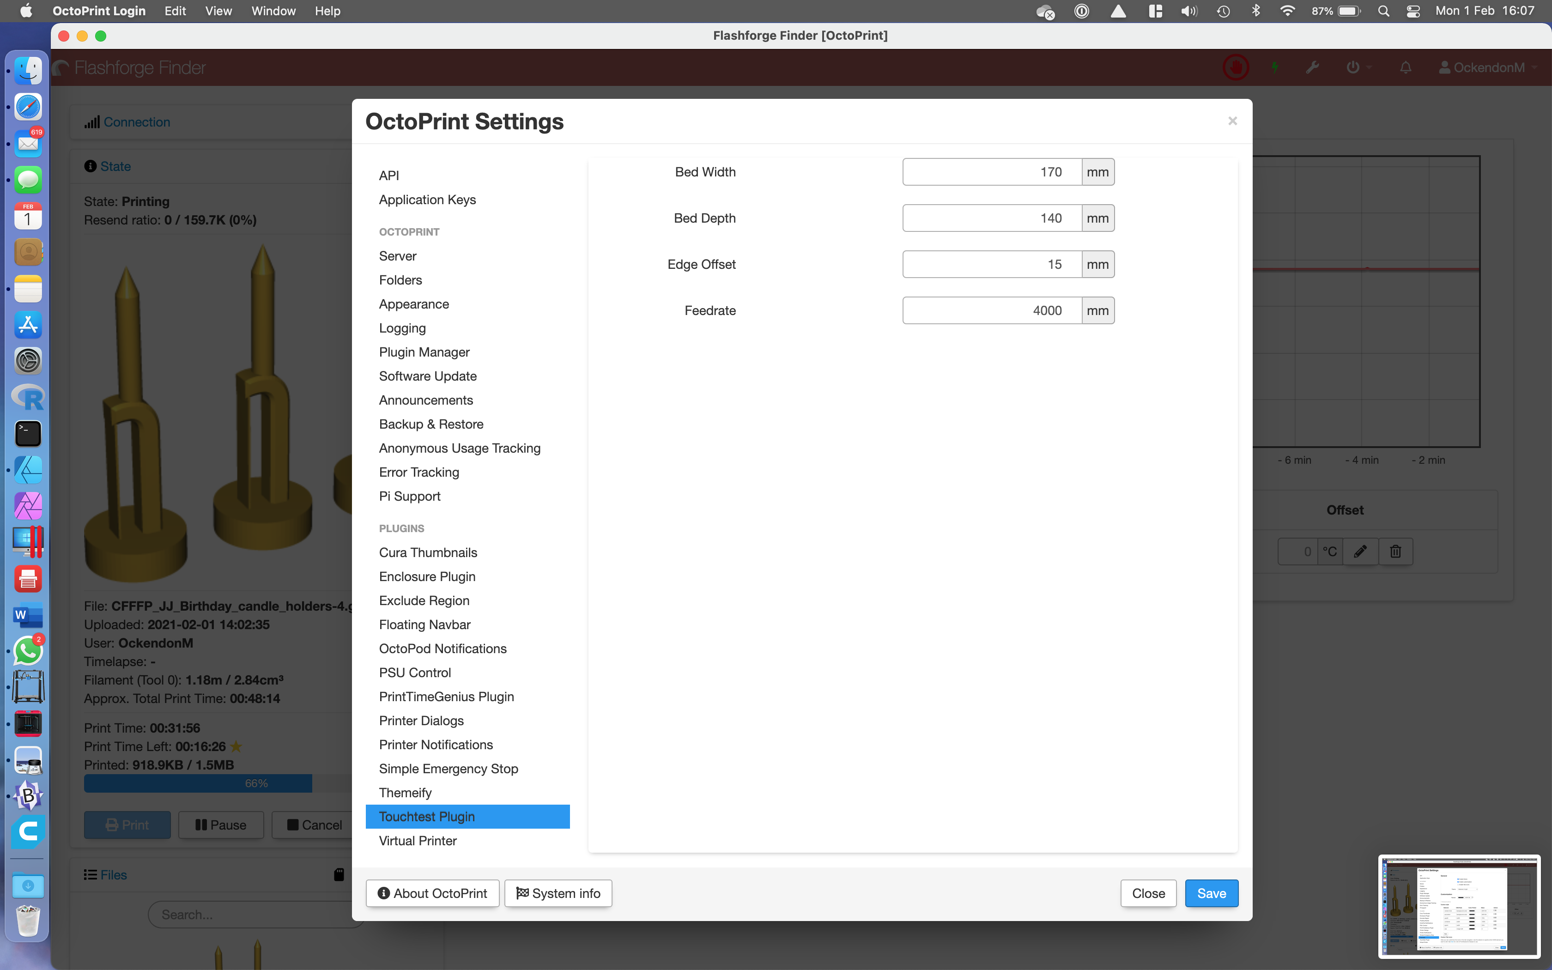Select the Plugin Manager settings
This screenshot has height=970, width=1552.
(x=424, y=352)
